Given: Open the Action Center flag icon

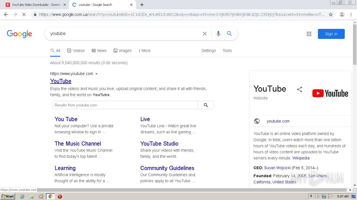Looking at the screenshot, I should coord(331,196).
